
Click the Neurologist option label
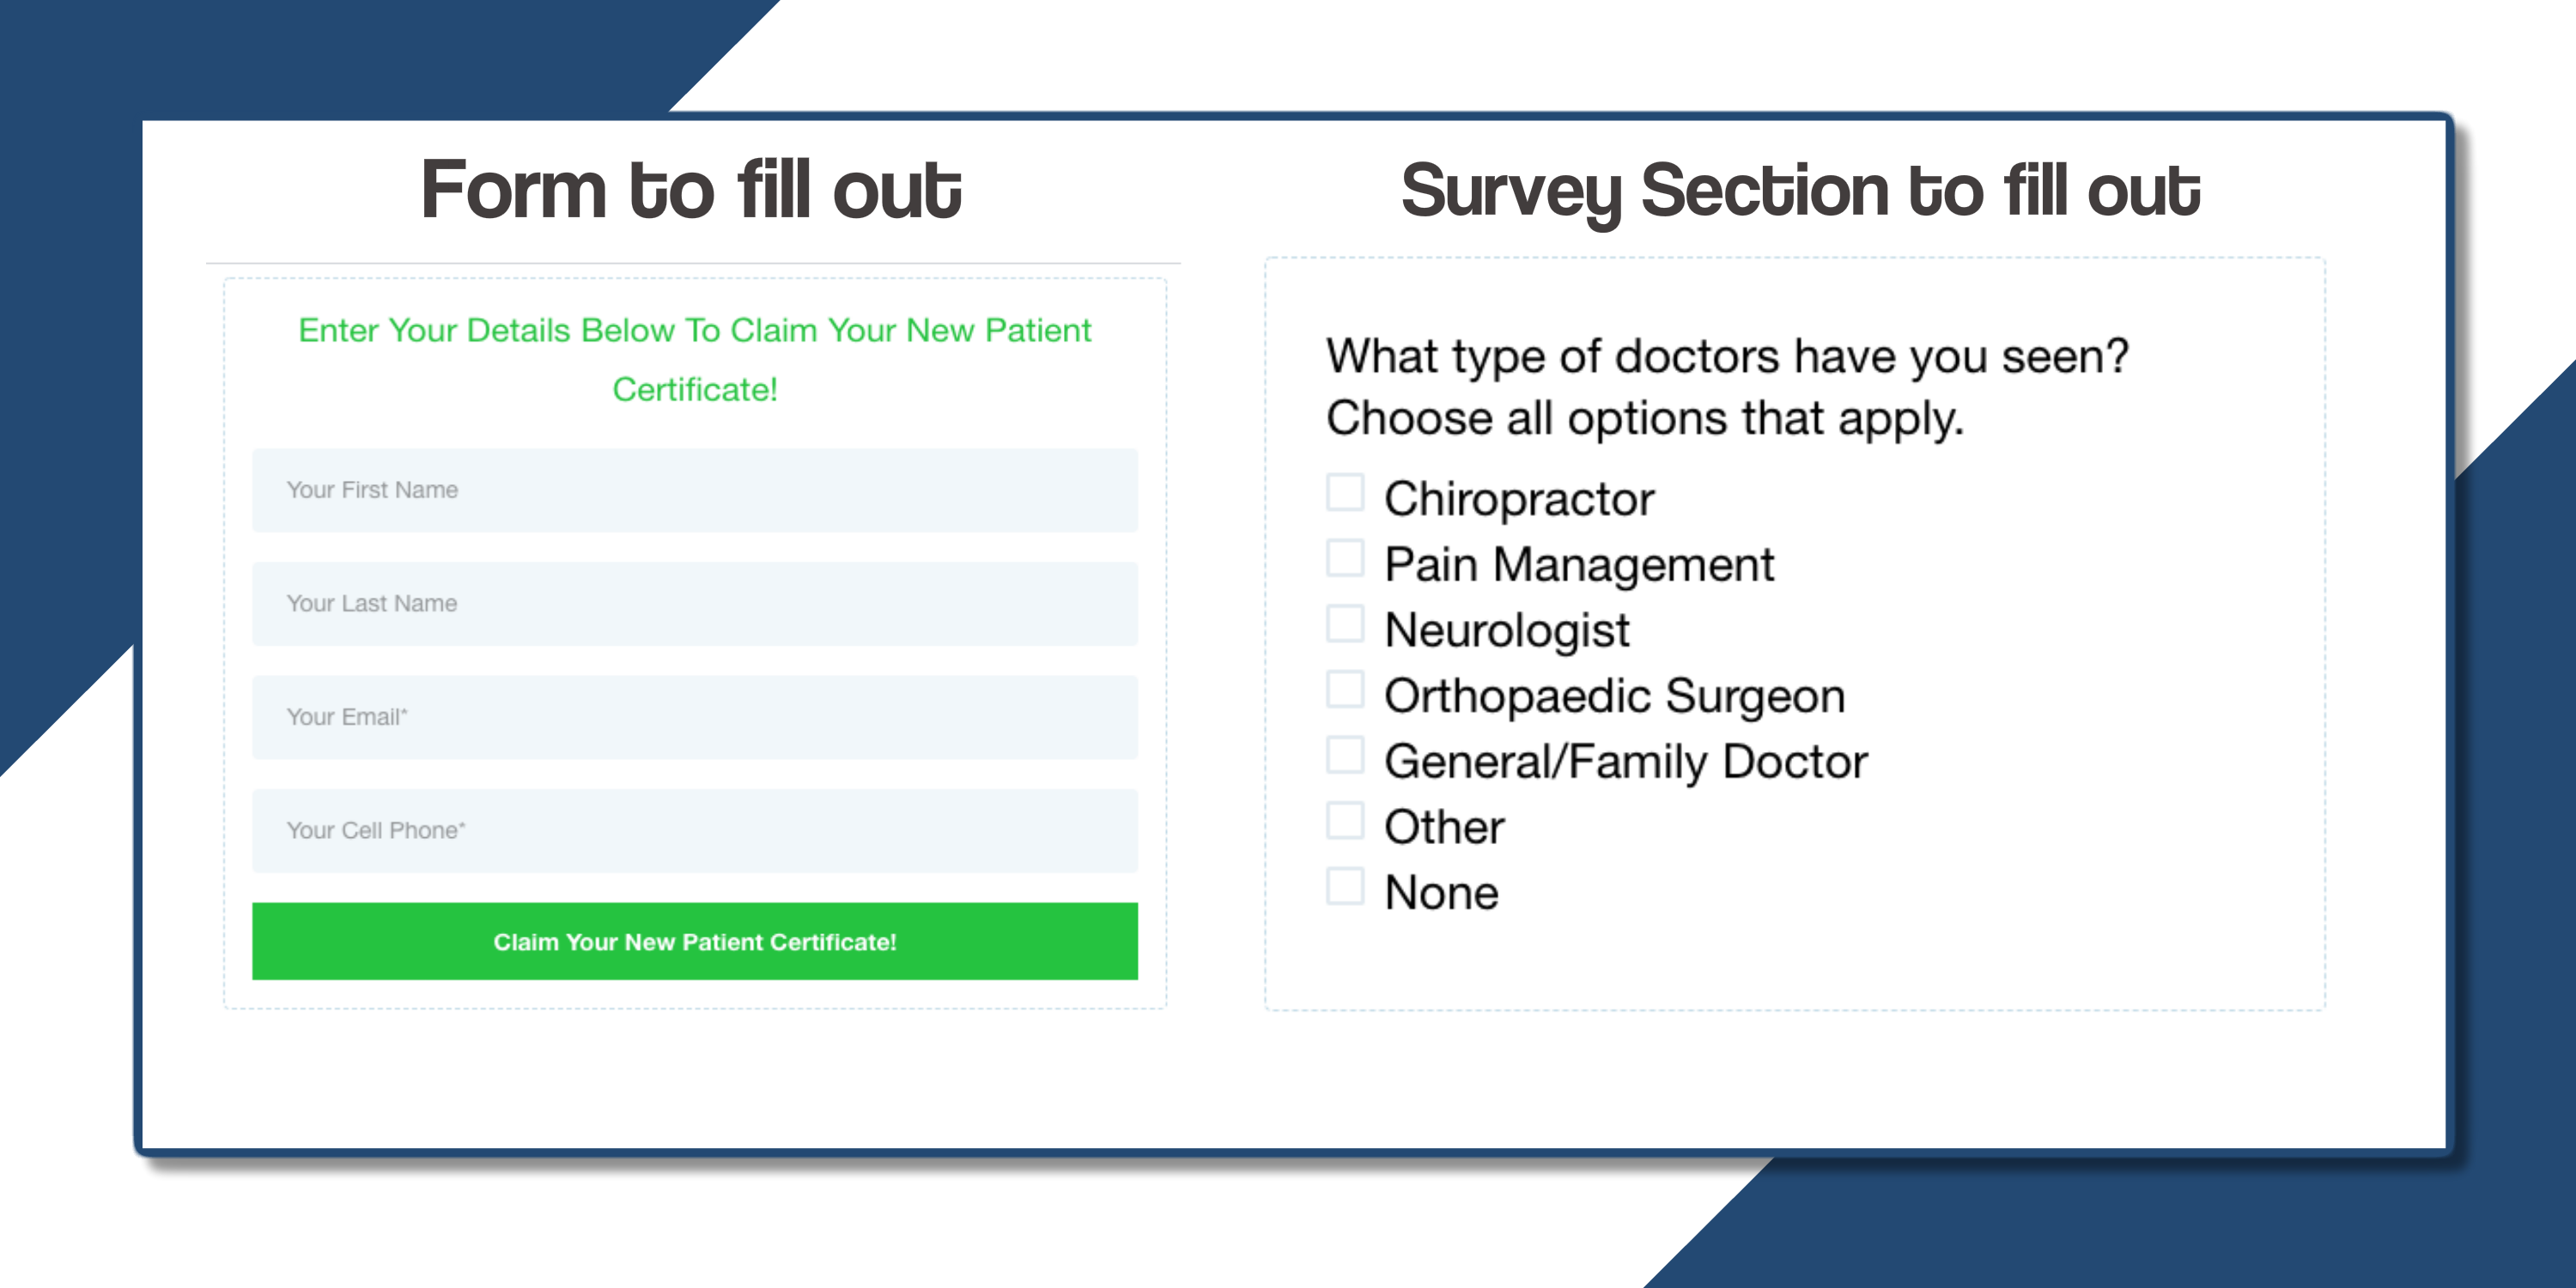click(x=1507, y=631)
